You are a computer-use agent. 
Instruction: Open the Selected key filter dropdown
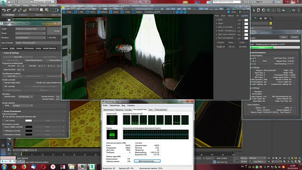tap(257, 158)
